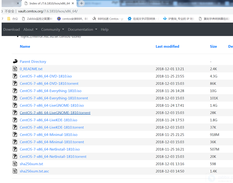Click the text-file icon beside 0_README.txt
This screenshot has width=233, height=183.
point(15,69)
